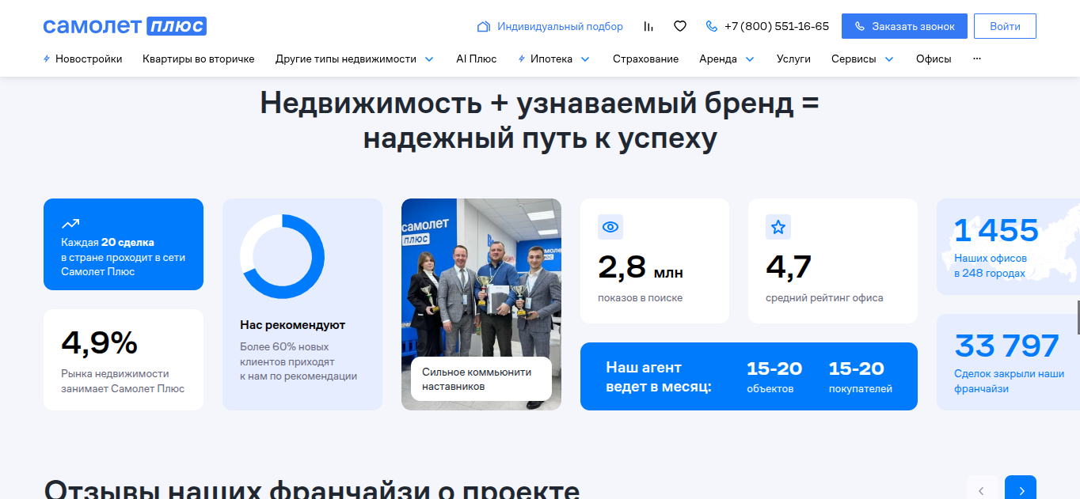
Task: Click the phone number +7 (800) 551-16-65
Action: pyautogui.click(x=777, y=26)
